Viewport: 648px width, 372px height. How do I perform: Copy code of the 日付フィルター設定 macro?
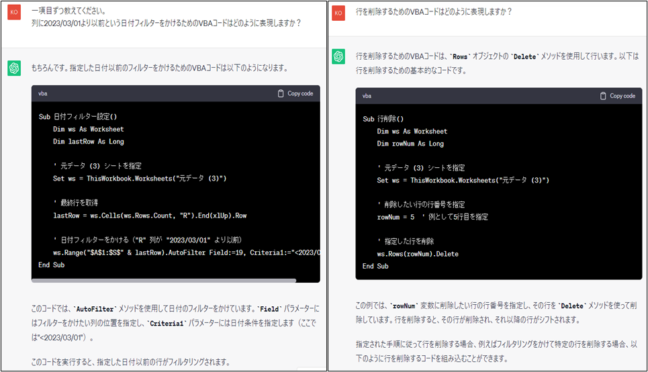295,93
